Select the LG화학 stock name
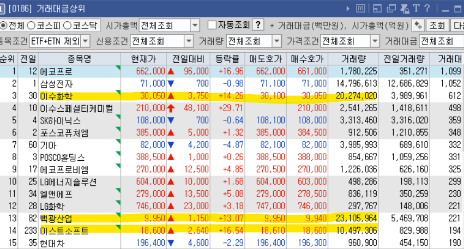This screenshot has height=249, width=464. pos(52,206)
